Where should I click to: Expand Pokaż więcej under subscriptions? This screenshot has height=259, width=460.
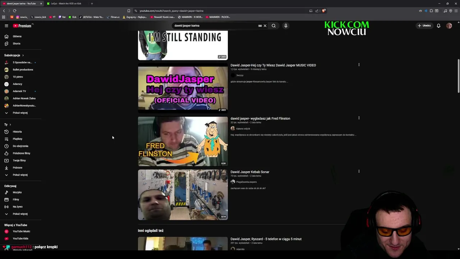point(20,113)
